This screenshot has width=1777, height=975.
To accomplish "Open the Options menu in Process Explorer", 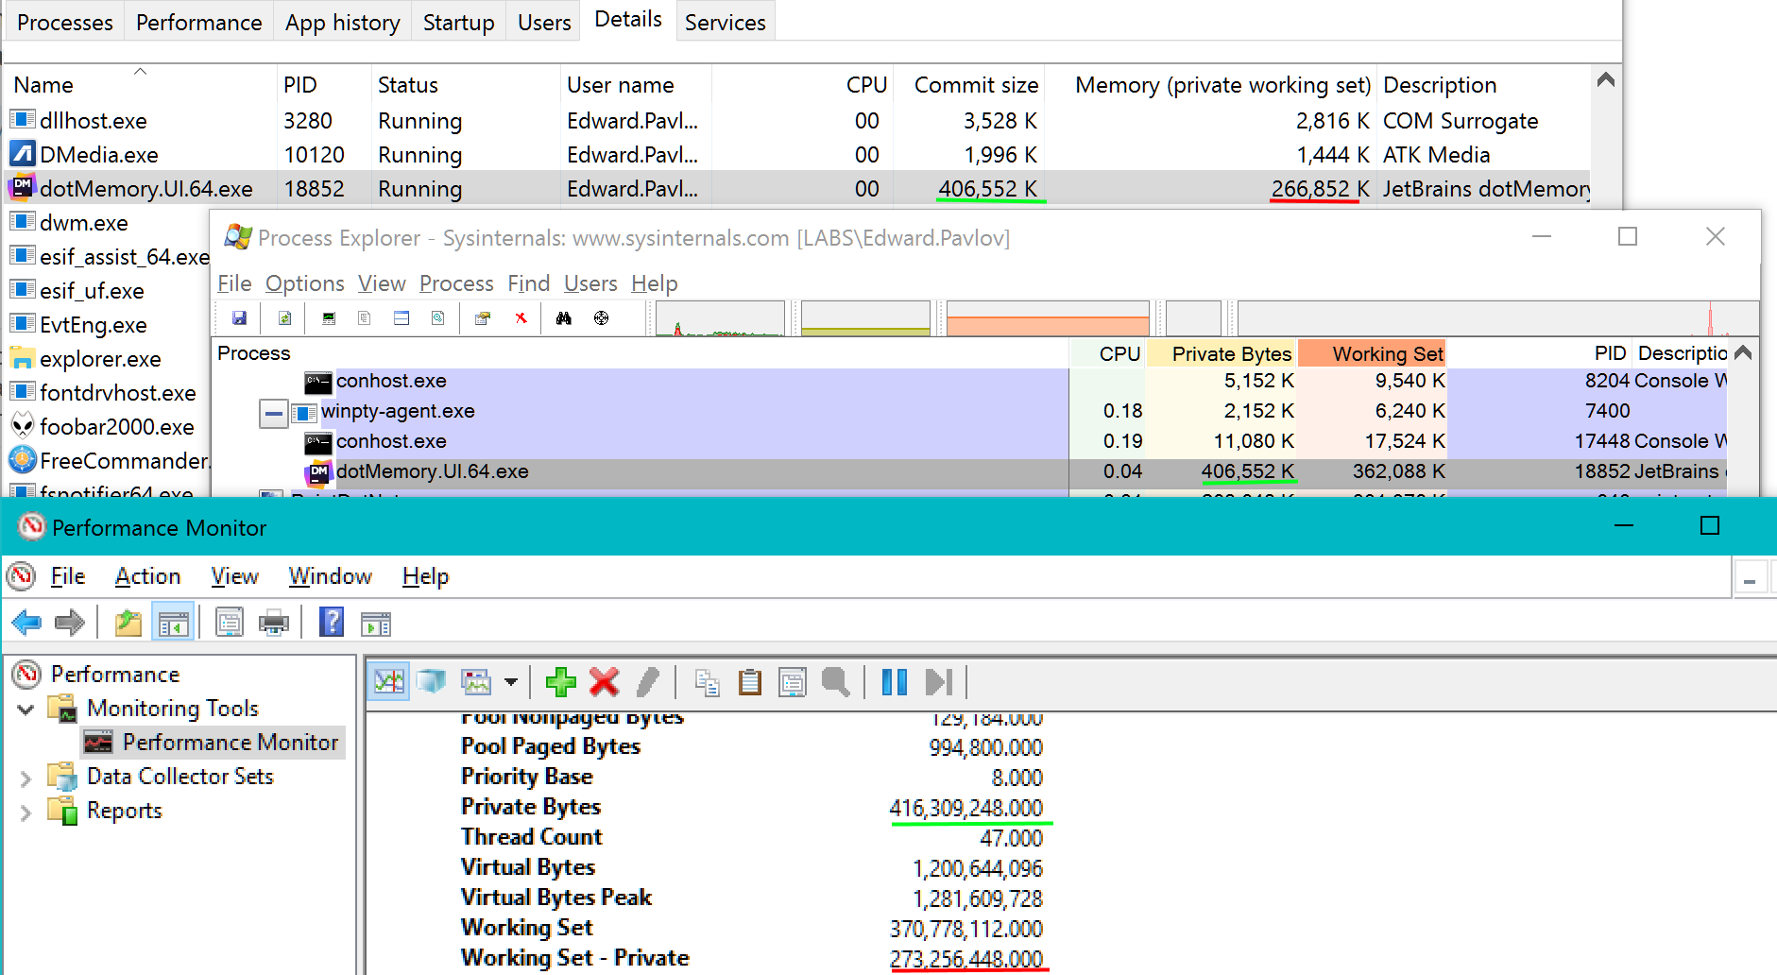I will click(x=305, y=283).
